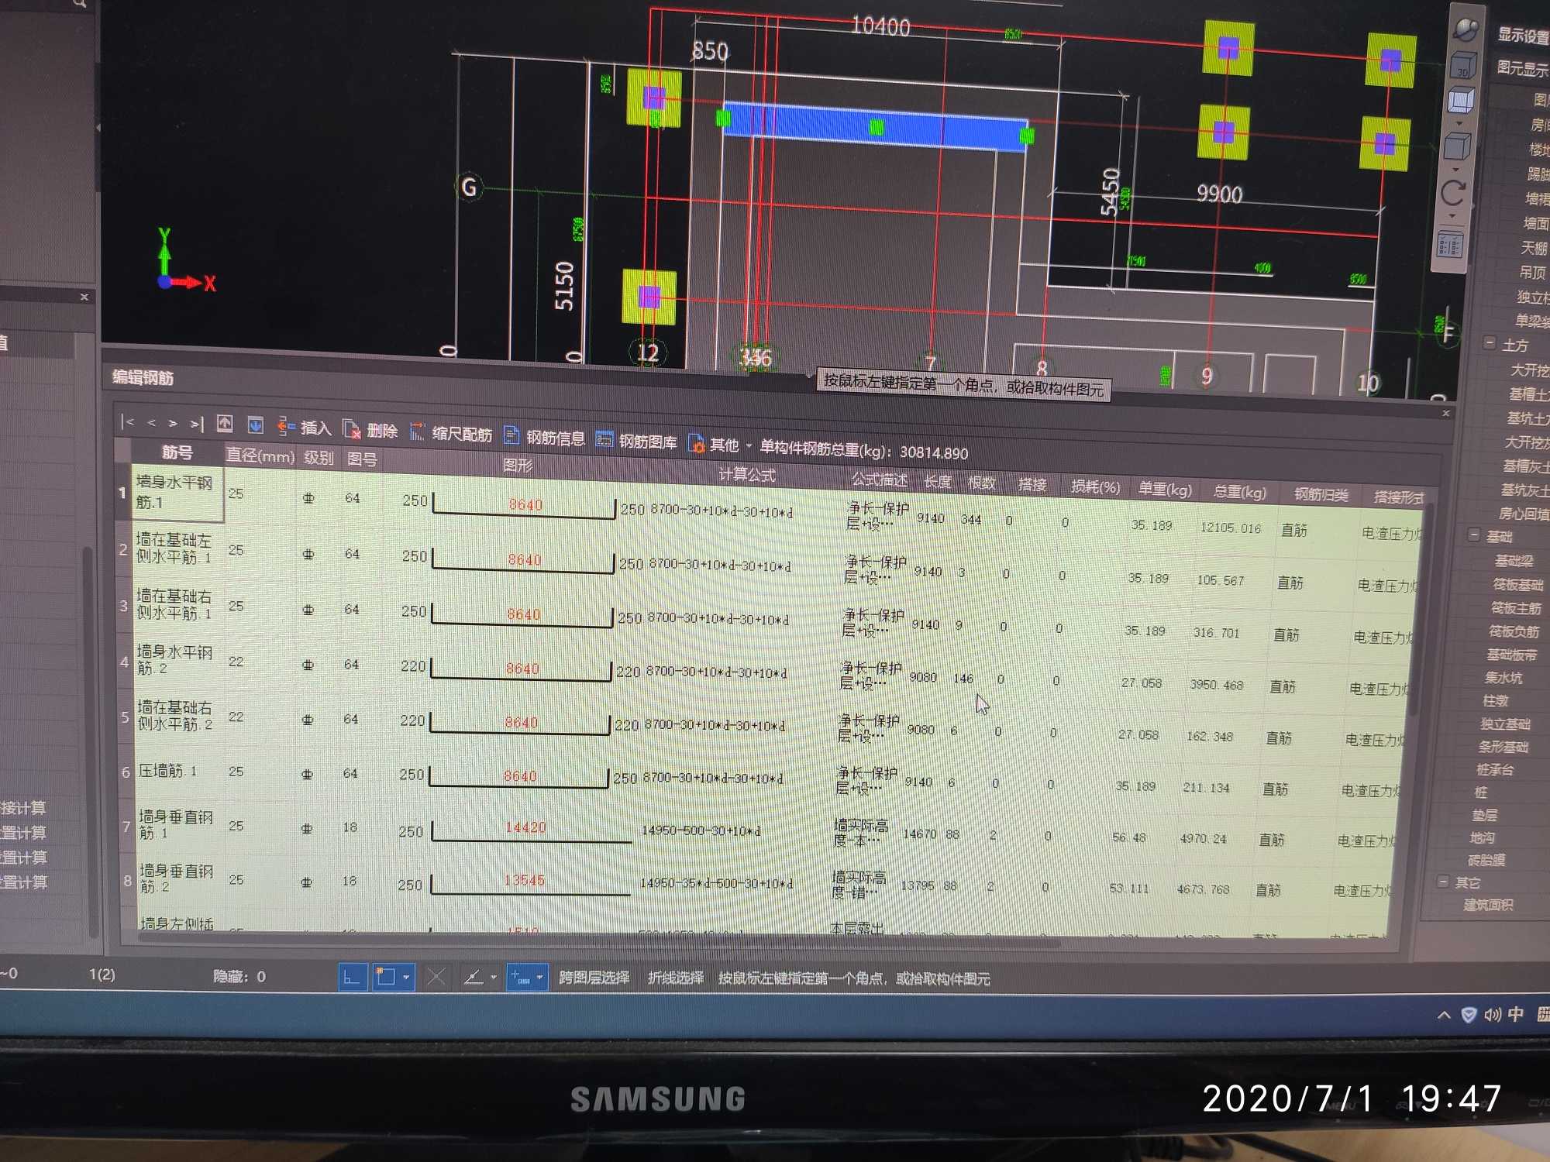
Task: Toggle dynamic input icon in status bar
Action: 520,978
